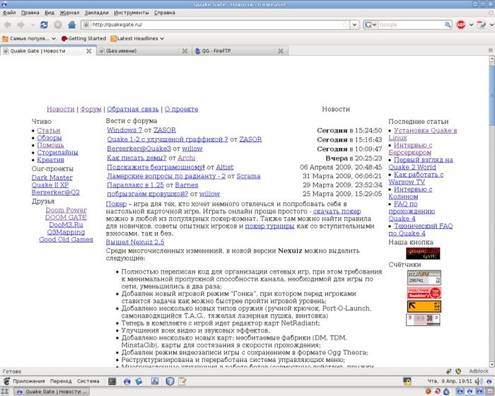Open the Windows 7 forum thread
Viewport: 495px width, 396px height.
124,130
